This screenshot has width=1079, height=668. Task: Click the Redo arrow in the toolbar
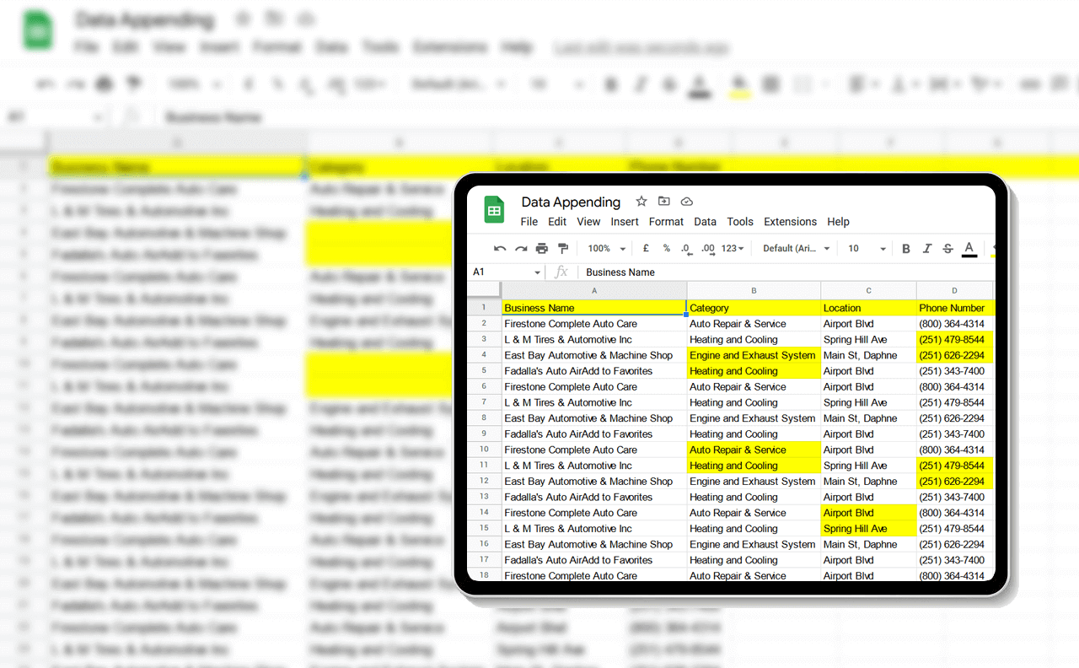[x=521, y=249]
